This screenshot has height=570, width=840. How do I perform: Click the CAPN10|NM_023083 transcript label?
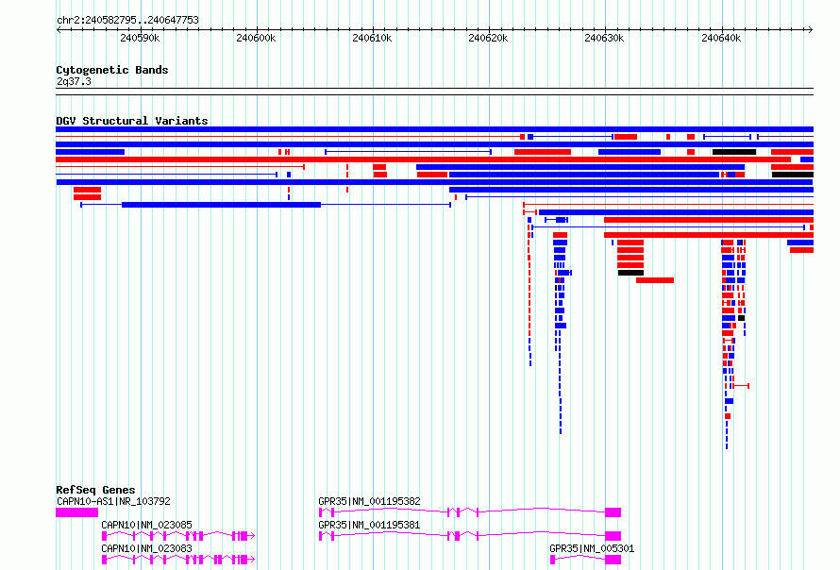(x=147, y=548)
